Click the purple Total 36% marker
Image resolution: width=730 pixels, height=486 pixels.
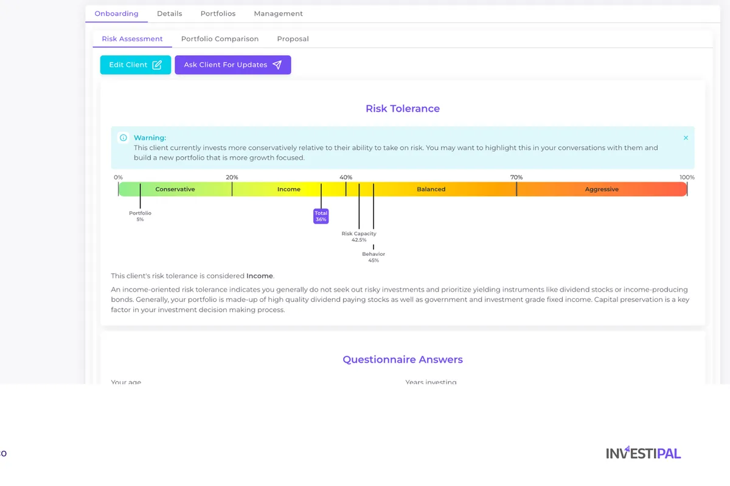(x=321, y=216)
